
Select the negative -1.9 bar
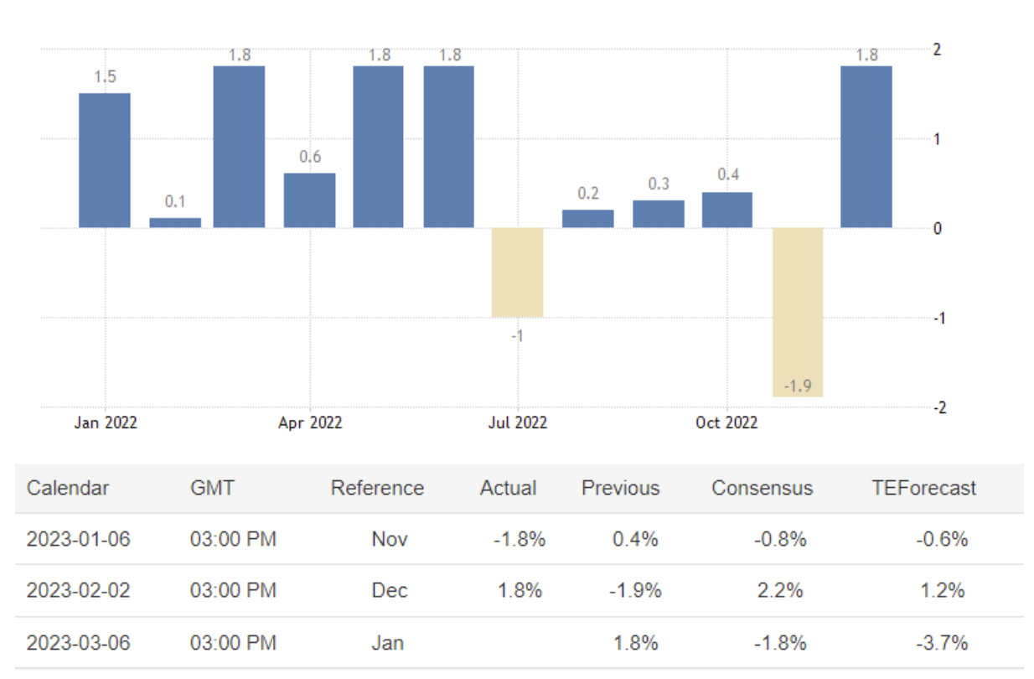pyautogui.click(x=798, y=312)
